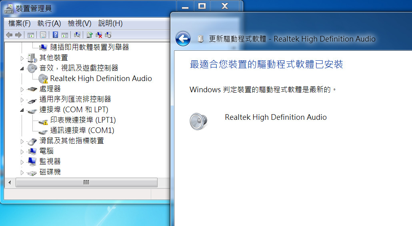Maximize the Device Manager window
The height and width of the screenshot is (226, 412).
202,6
